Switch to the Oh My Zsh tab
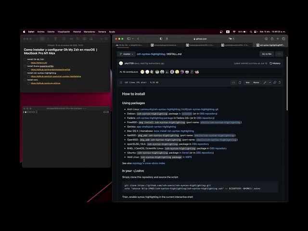 [130, 45]
